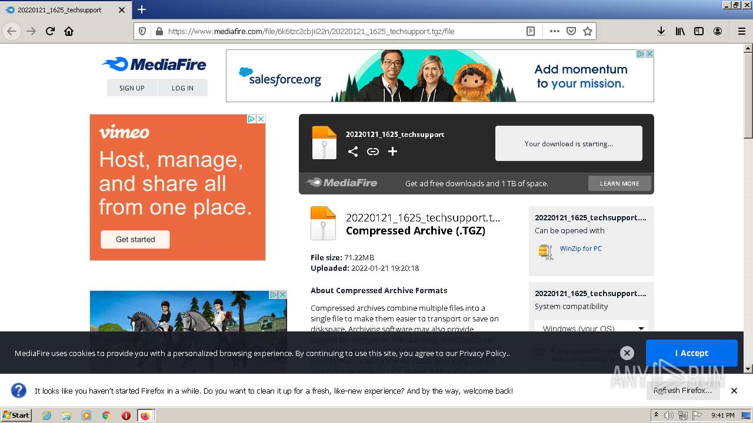Click the I Accept cookies button
The width and height of the screenshot is (753, 423).
691,353
